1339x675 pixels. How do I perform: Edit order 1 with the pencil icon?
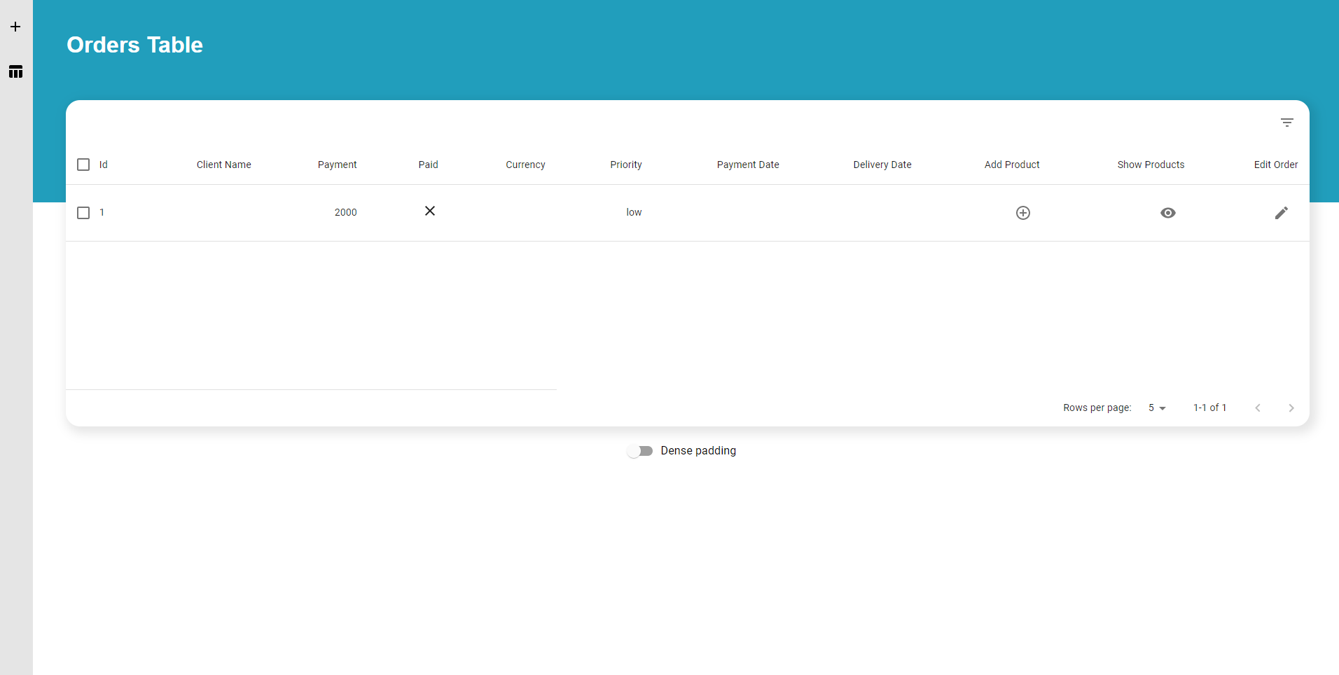coord(1281,213)
